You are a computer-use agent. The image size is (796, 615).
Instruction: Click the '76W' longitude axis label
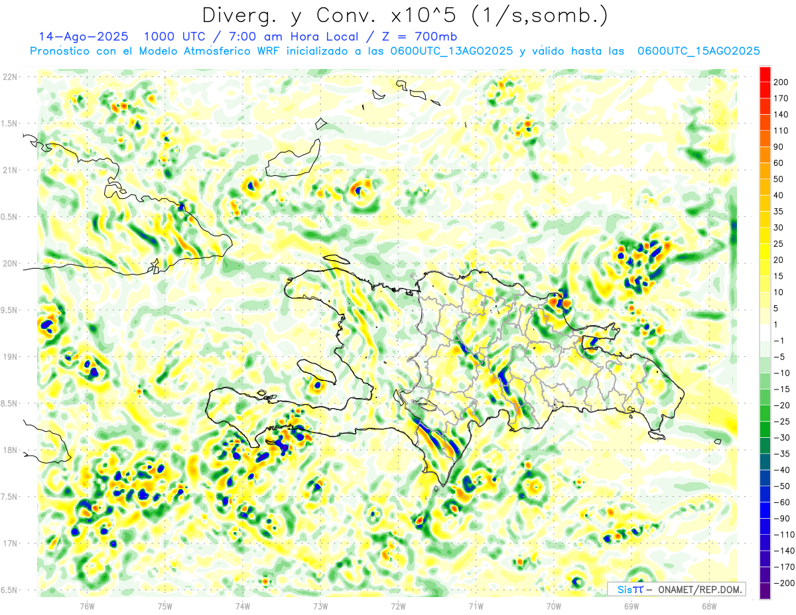coord(87,606)
